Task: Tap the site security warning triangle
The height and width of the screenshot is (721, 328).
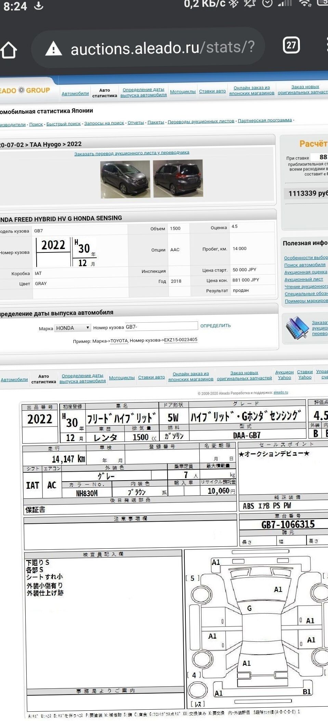Action: pos(54,49)
